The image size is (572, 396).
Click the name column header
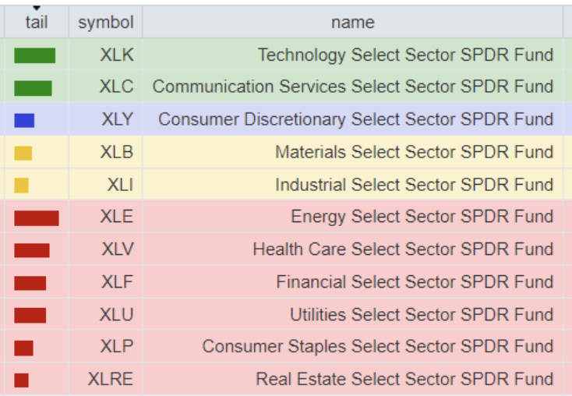[x=352, y=23]
